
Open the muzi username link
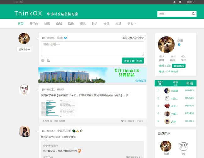pos(61,89)
